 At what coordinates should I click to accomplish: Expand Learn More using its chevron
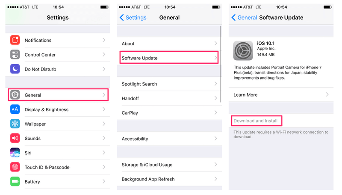[327, 95]
